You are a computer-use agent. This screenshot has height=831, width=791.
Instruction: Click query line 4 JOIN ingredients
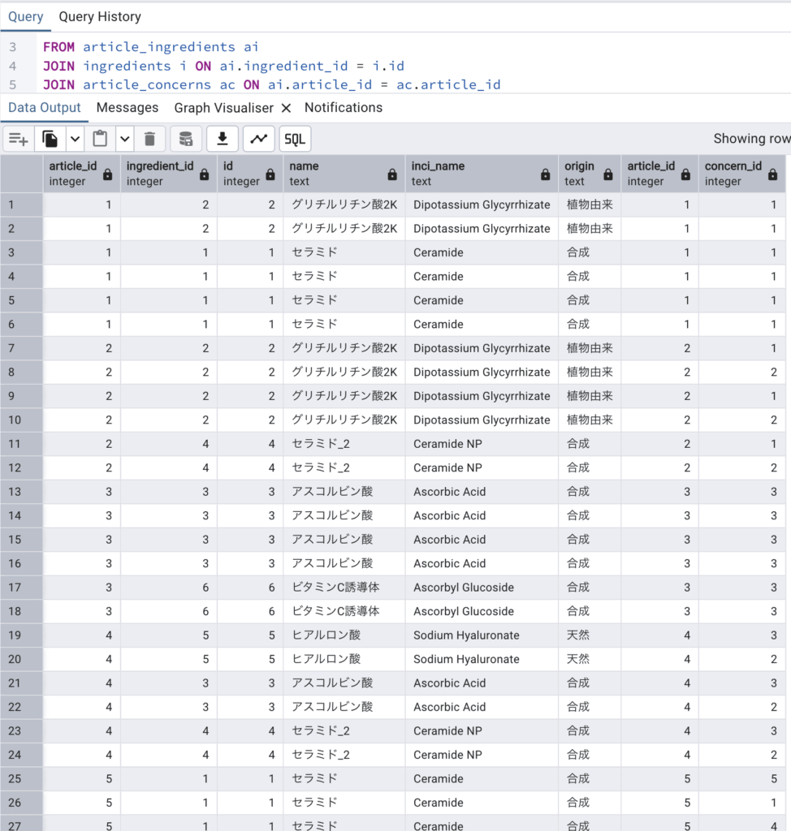click(223, 66)
